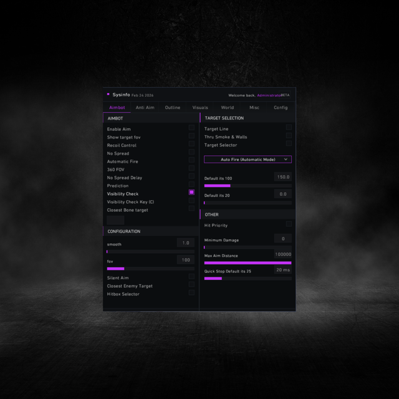
Task: Toggle the Automatic Fire checkbox
Action: click(x=191, y=160)
